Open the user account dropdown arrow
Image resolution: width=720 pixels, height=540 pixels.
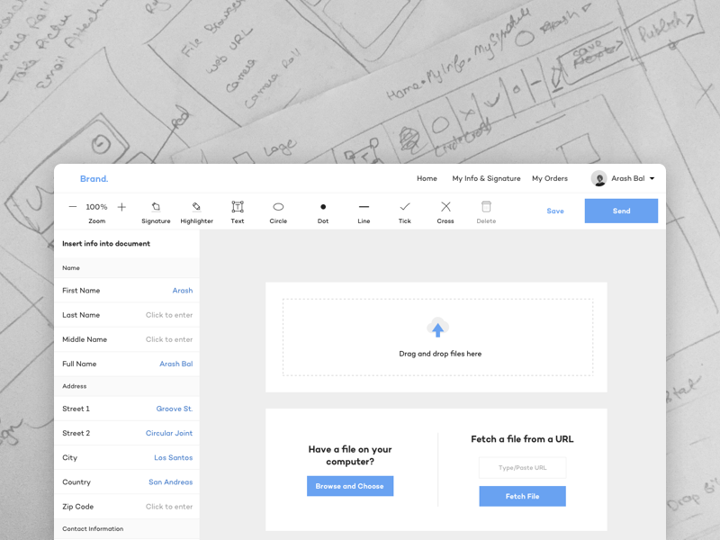point(652,178)
